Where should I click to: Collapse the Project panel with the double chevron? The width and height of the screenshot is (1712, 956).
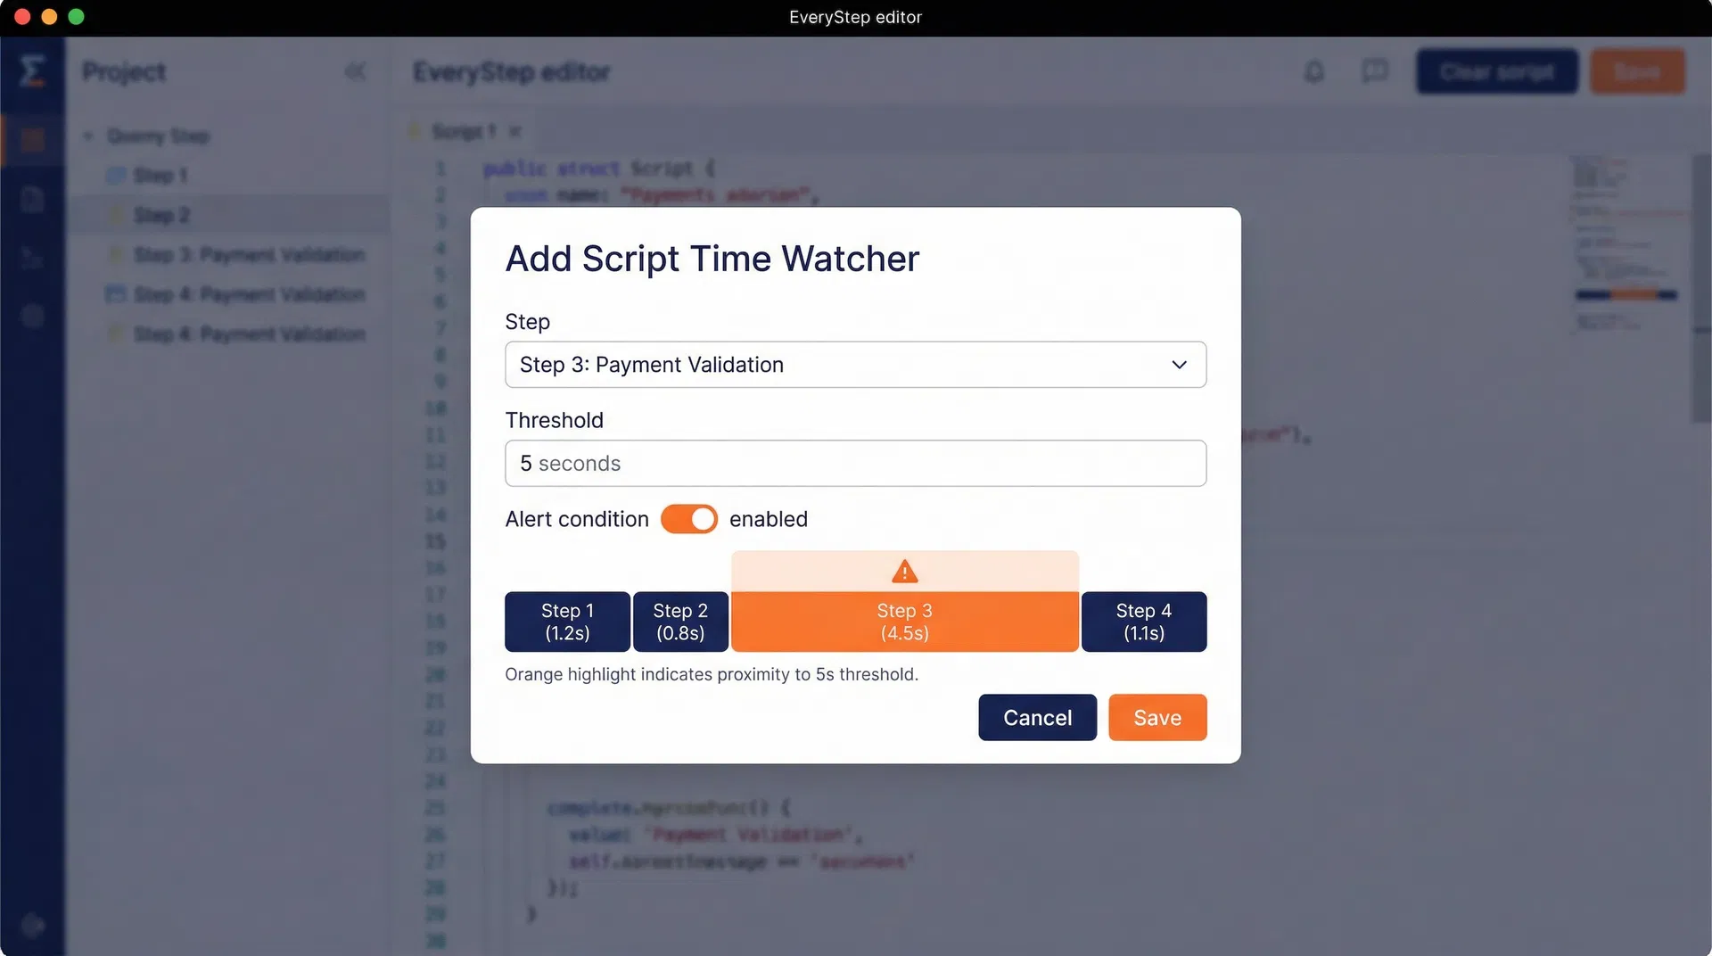click(357, 71)
